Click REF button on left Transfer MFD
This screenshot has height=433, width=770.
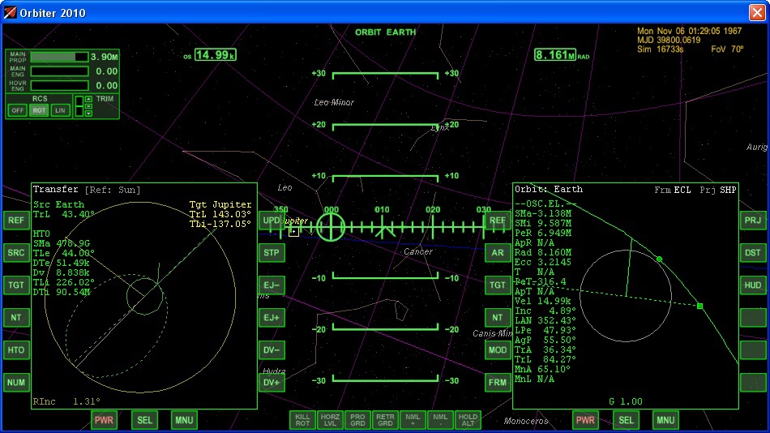click(x=16, y=221)
